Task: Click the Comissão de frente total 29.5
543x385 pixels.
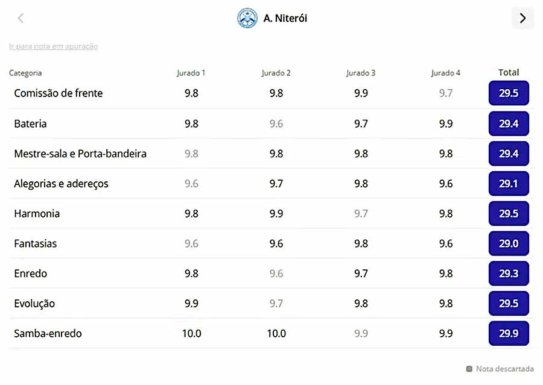Action: pyautogui.click(x=509, y=93)
